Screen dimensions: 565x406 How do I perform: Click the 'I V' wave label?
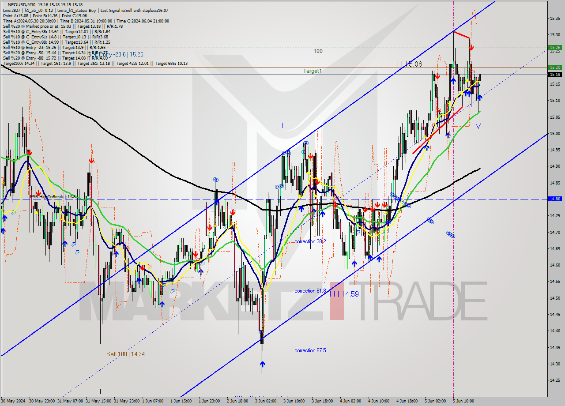476,126
